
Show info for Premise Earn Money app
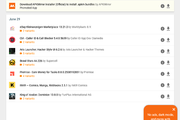[162, 74]
